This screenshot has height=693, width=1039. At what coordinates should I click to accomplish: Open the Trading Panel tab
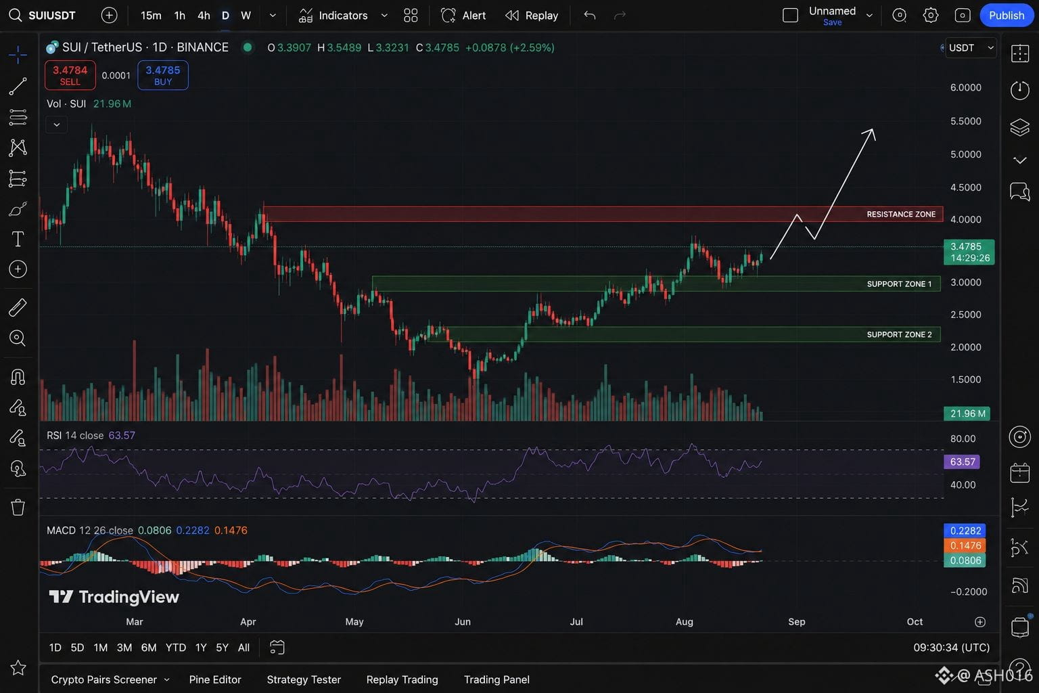tap(497, 679)
